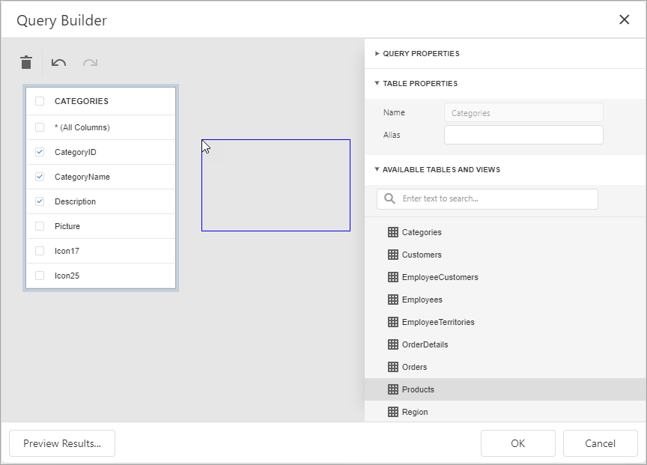The height and width of the screenshot is (465, 647).
Task: Click the Undo arrow icon
Action: pyautogui.click(x=58, y=63)
